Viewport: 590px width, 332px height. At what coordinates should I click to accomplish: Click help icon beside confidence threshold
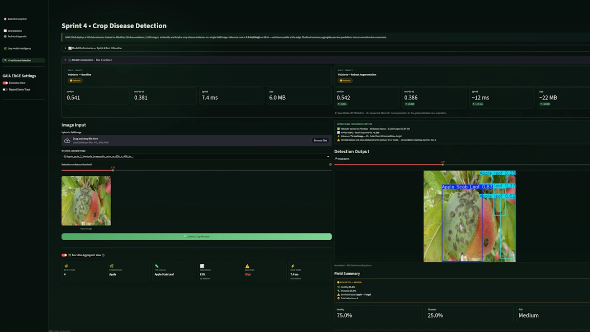330,164
